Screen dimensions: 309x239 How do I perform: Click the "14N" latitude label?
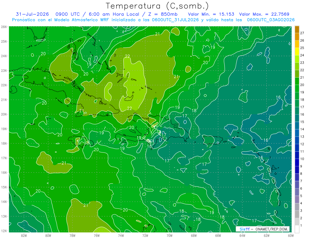[4, 202]
